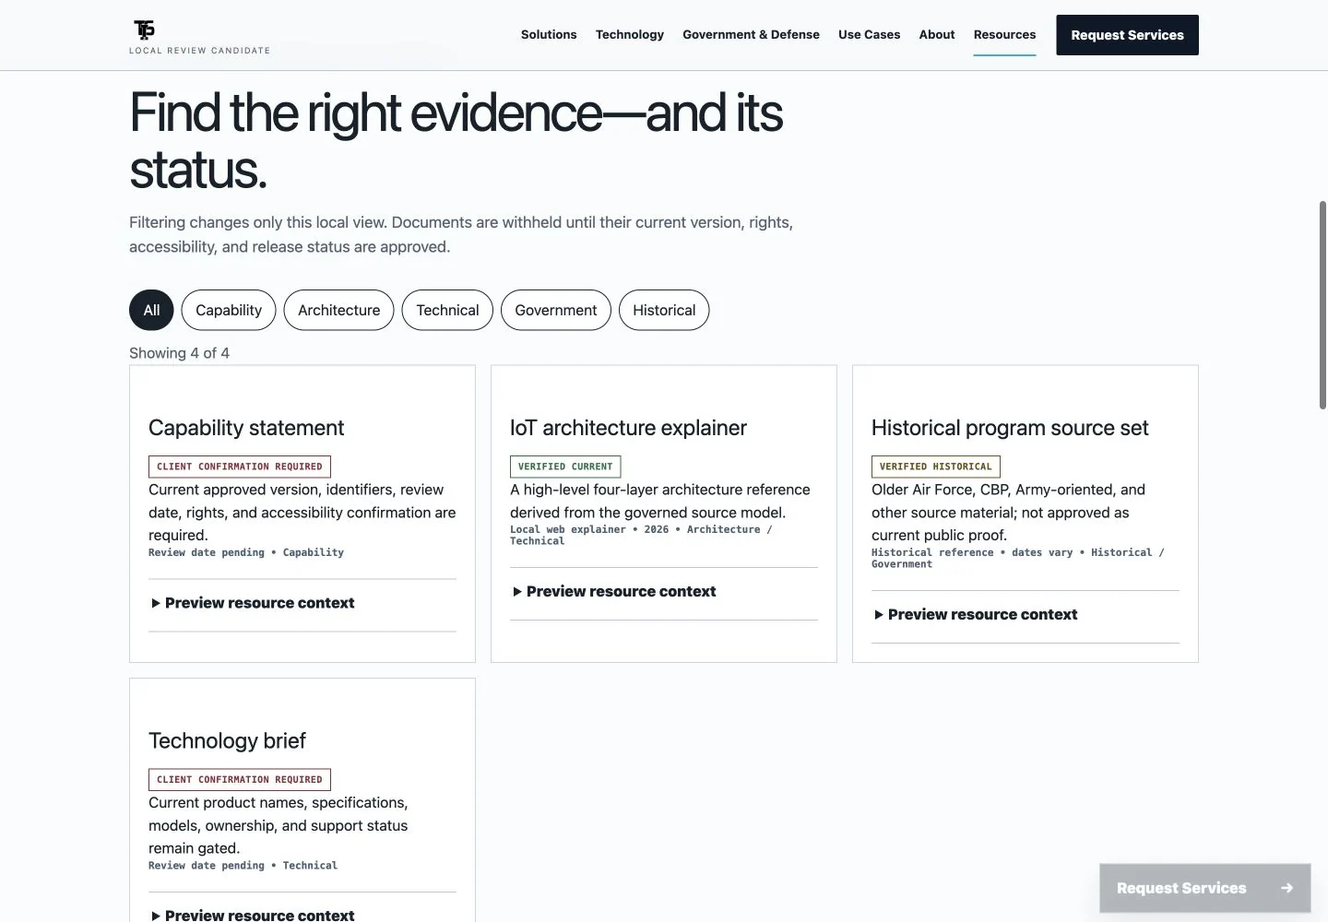
Task: Click the IoT architecture explainer title
Action: click(628, 428)
